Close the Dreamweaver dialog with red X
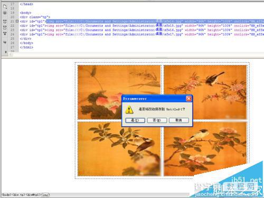Image resolution: width=264 pixels, height=198 pixels. pyautogui.click(x=188, y=99)
